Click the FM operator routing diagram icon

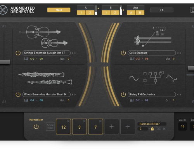153,77
